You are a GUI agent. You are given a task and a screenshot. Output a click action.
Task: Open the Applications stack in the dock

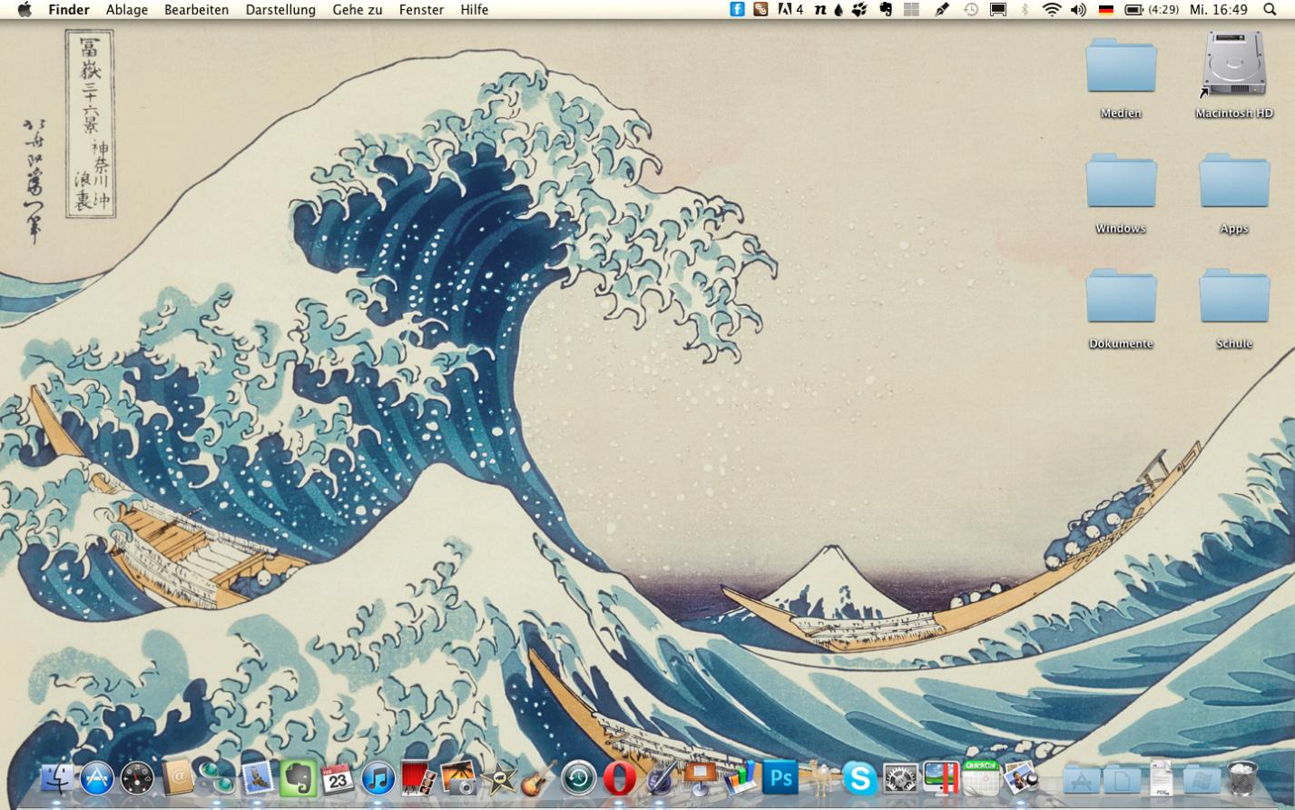click(x=1081, y=779)
